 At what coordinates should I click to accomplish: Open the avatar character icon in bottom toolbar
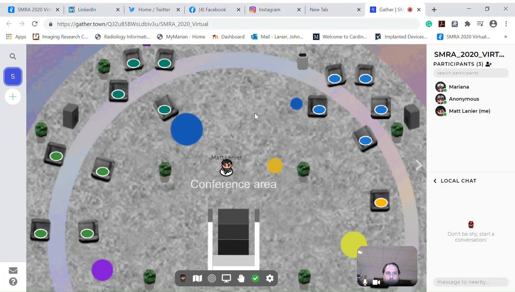[x=183, y=278]
